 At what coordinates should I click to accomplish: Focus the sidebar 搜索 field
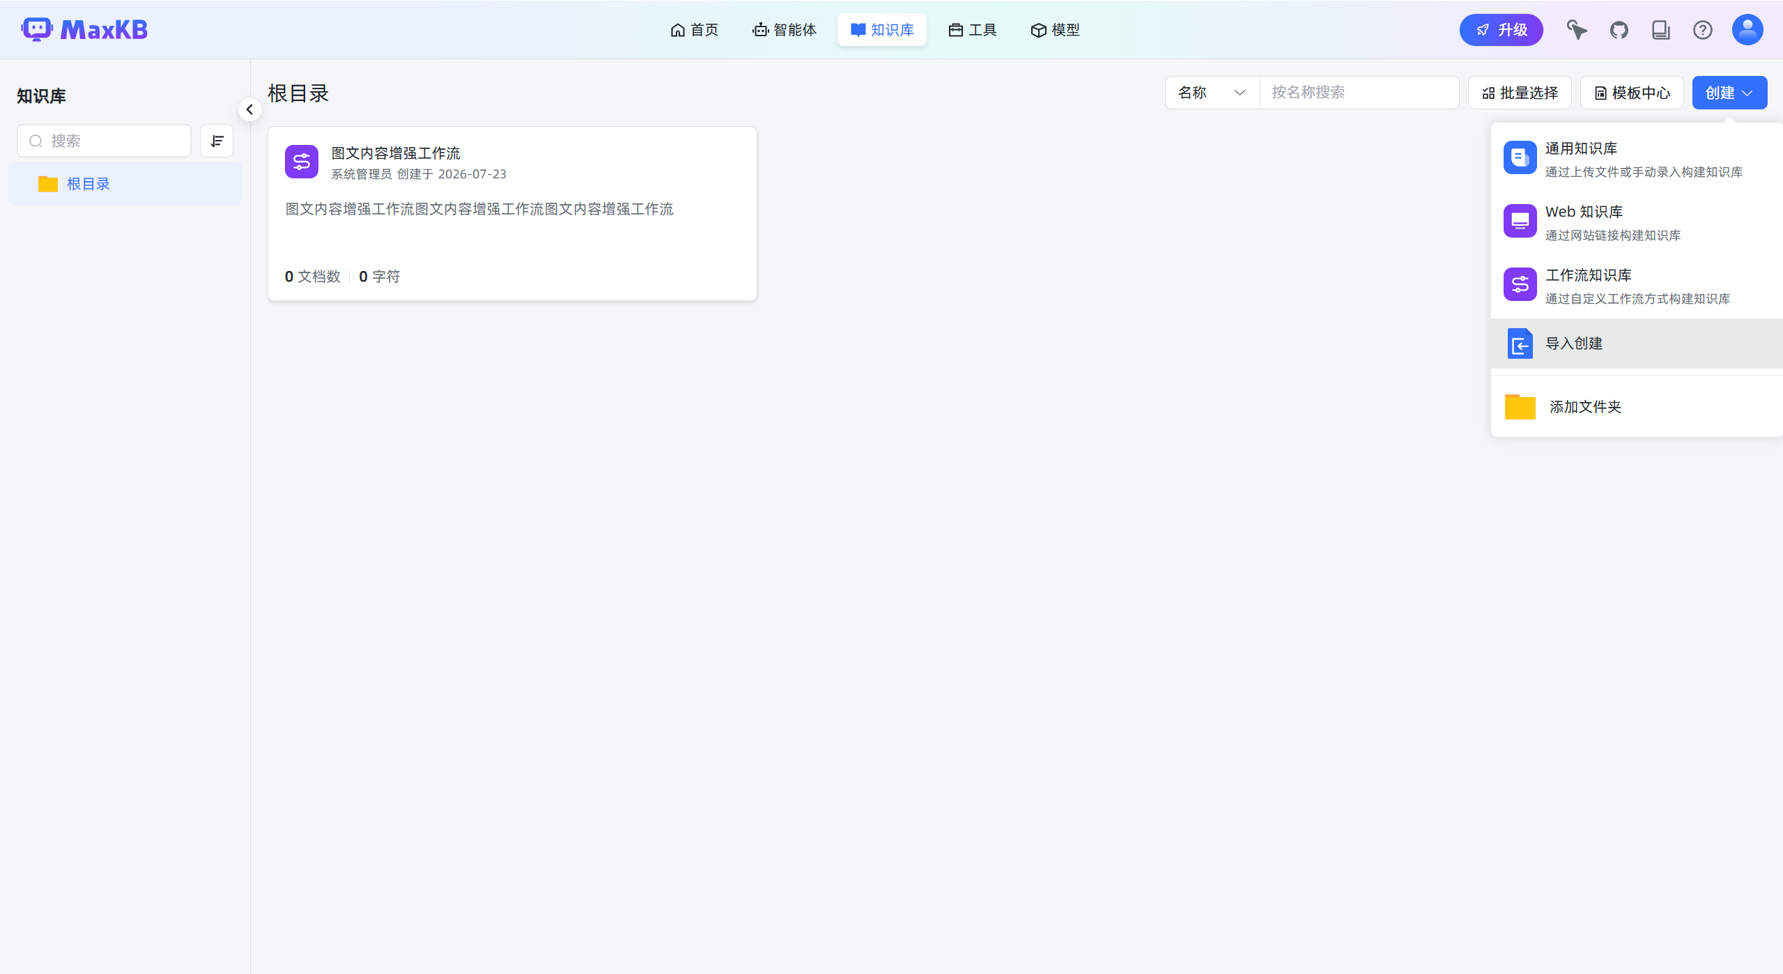pyautogui.click(x=105, y=141)
